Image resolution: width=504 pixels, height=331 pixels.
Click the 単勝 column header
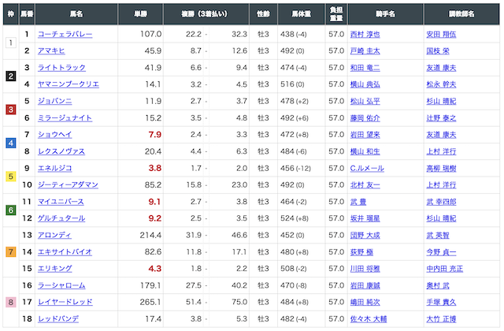[x=142, y=15]
